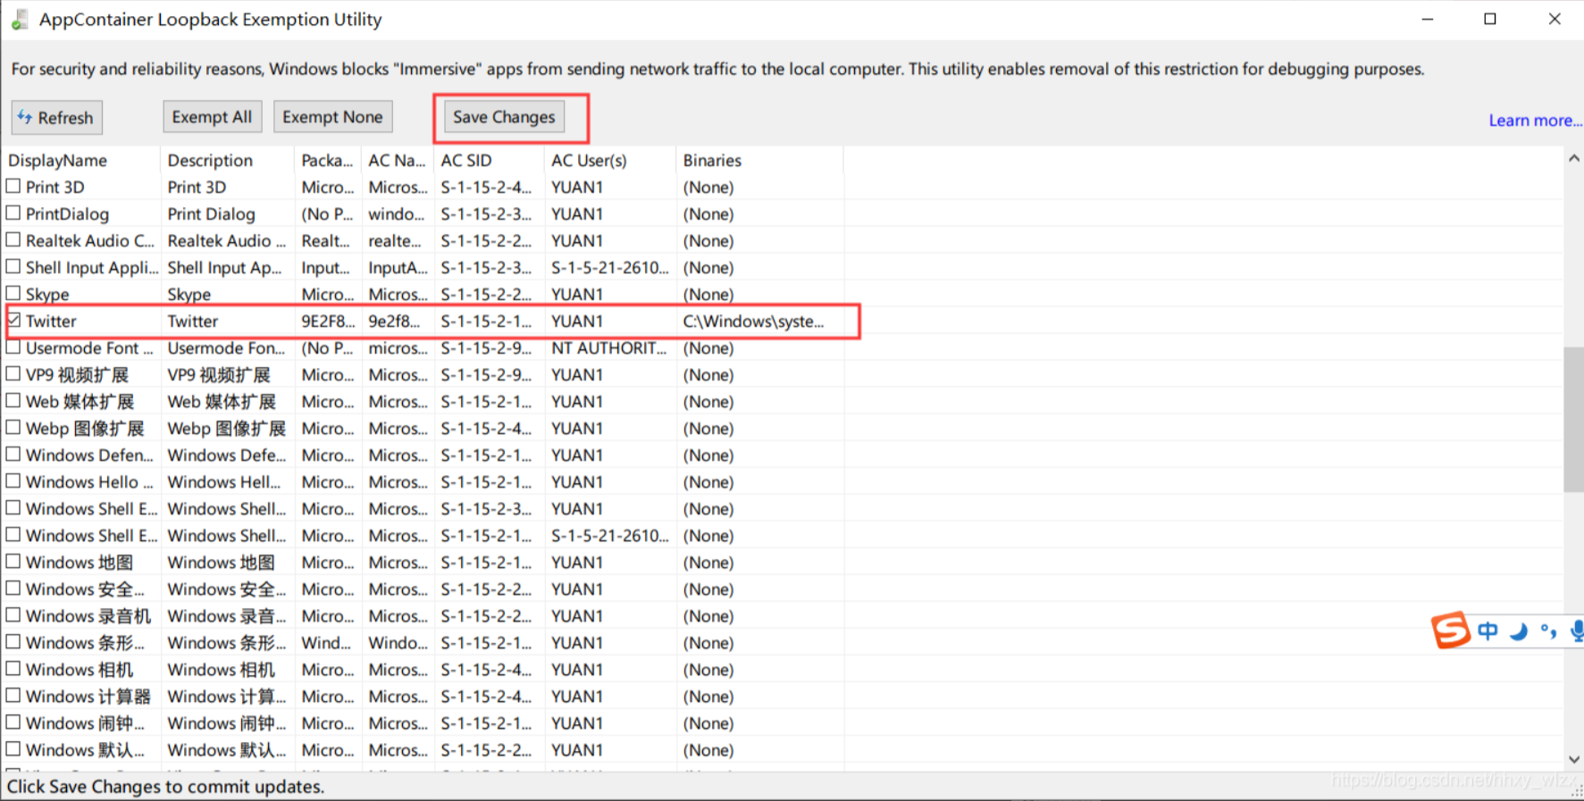
Task: Click the truncated Packa... column header
Action: [x=328, y=160]
